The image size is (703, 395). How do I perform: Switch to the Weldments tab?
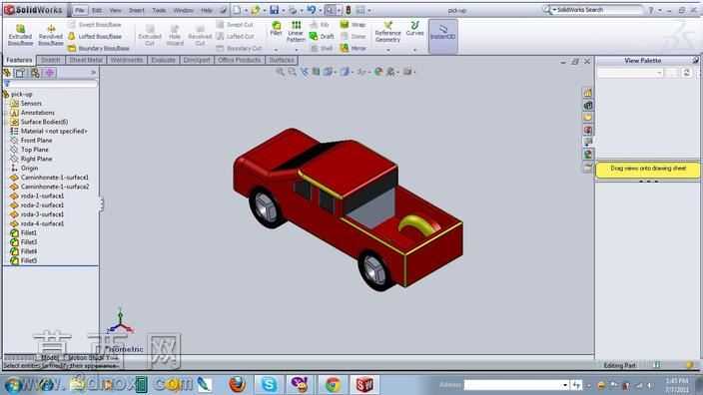pos(127,60)
